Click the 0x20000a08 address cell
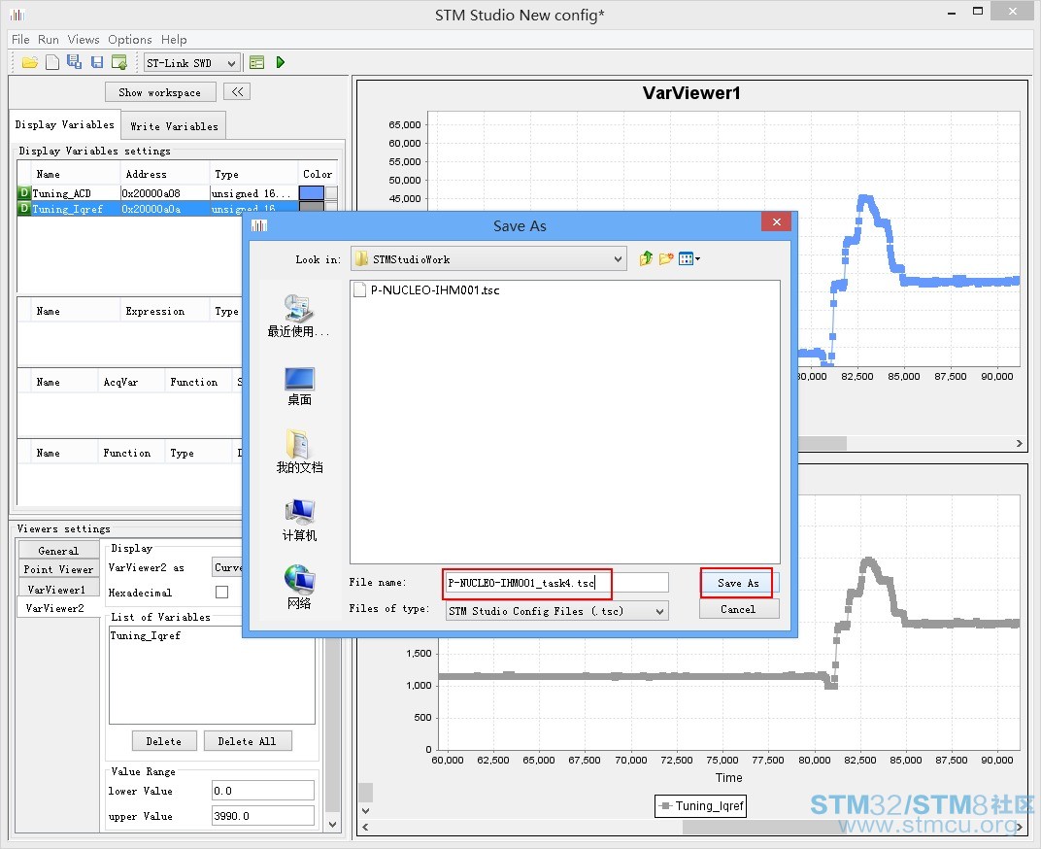Screen dimensions: 1041x849 click(x=164, y=192)
